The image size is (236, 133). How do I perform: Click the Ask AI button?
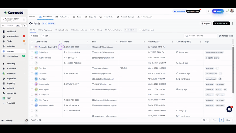(x=218, y=11)
